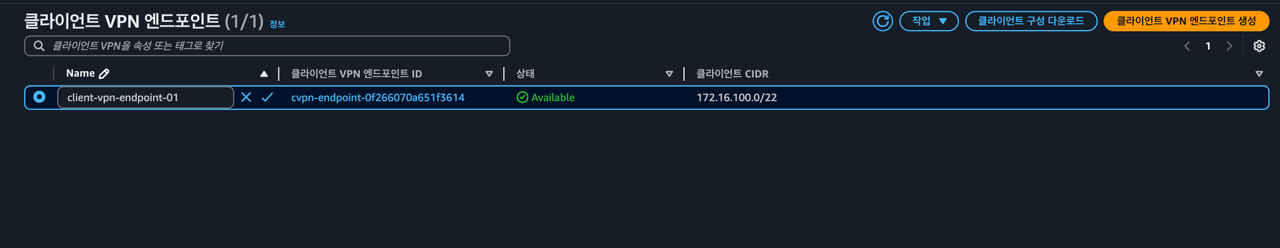Click 클라이언트 구성 다운로드 button
The height and width of the screenshot is (248, 1280).
1031,21
